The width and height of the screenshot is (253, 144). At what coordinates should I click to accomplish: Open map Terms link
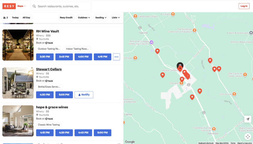click(233, 143)
